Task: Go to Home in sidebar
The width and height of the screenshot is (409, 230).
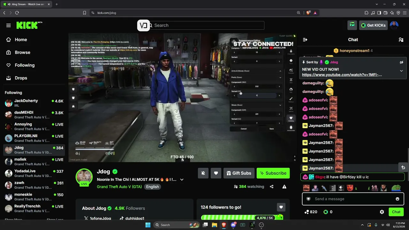Action: (21, 40)
